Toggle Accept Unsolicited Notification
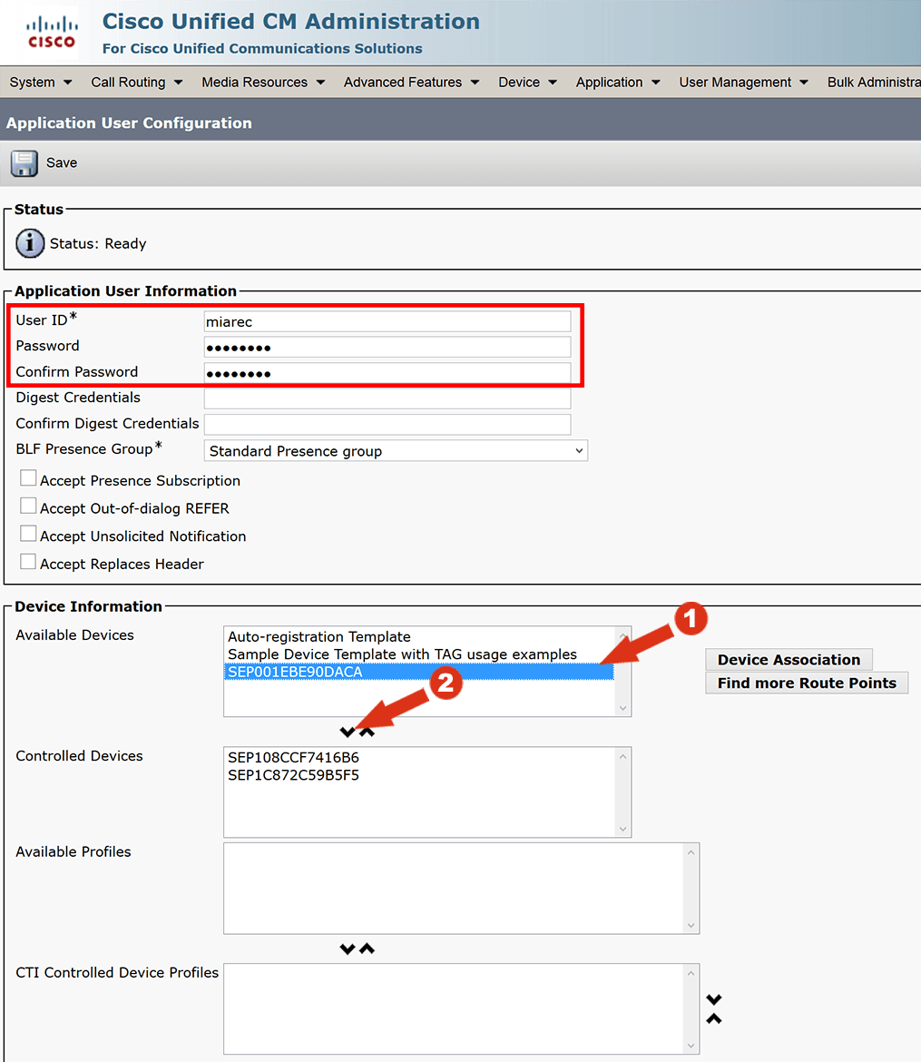921x1062 pixels. click(28, 535)
